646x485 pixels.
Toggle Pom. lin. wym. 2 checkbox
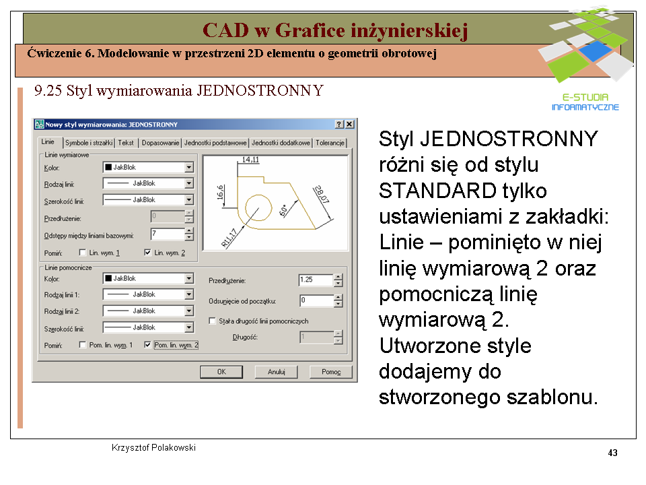tap(148, 345)
